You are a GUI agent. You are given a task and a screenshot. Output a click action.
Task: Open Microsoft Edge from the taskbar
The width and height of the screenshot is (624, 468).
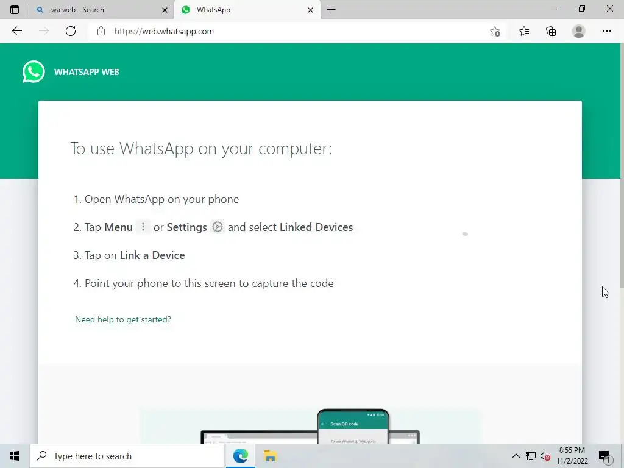pyautogui.click(x=240, y=456)
